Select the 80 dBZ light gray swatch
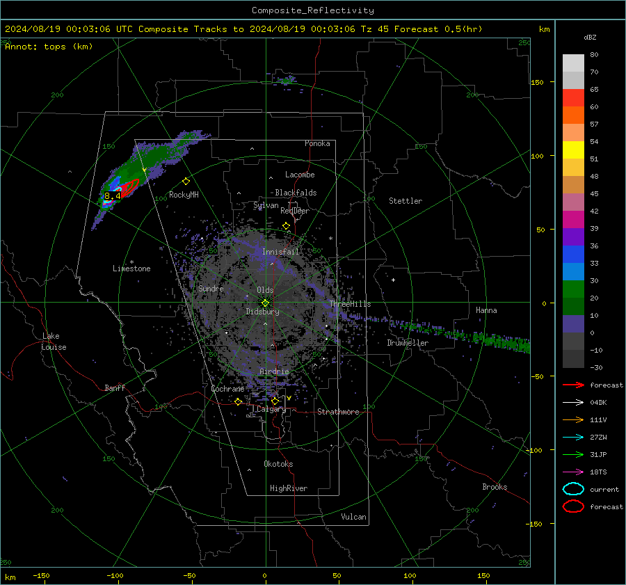 (x=573, y=63)
